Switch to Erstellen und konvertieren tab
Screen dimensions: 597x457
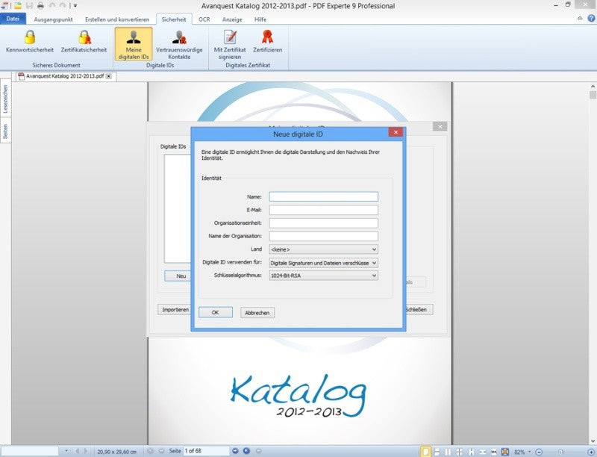pyautogui.click(x=117, y=19)
